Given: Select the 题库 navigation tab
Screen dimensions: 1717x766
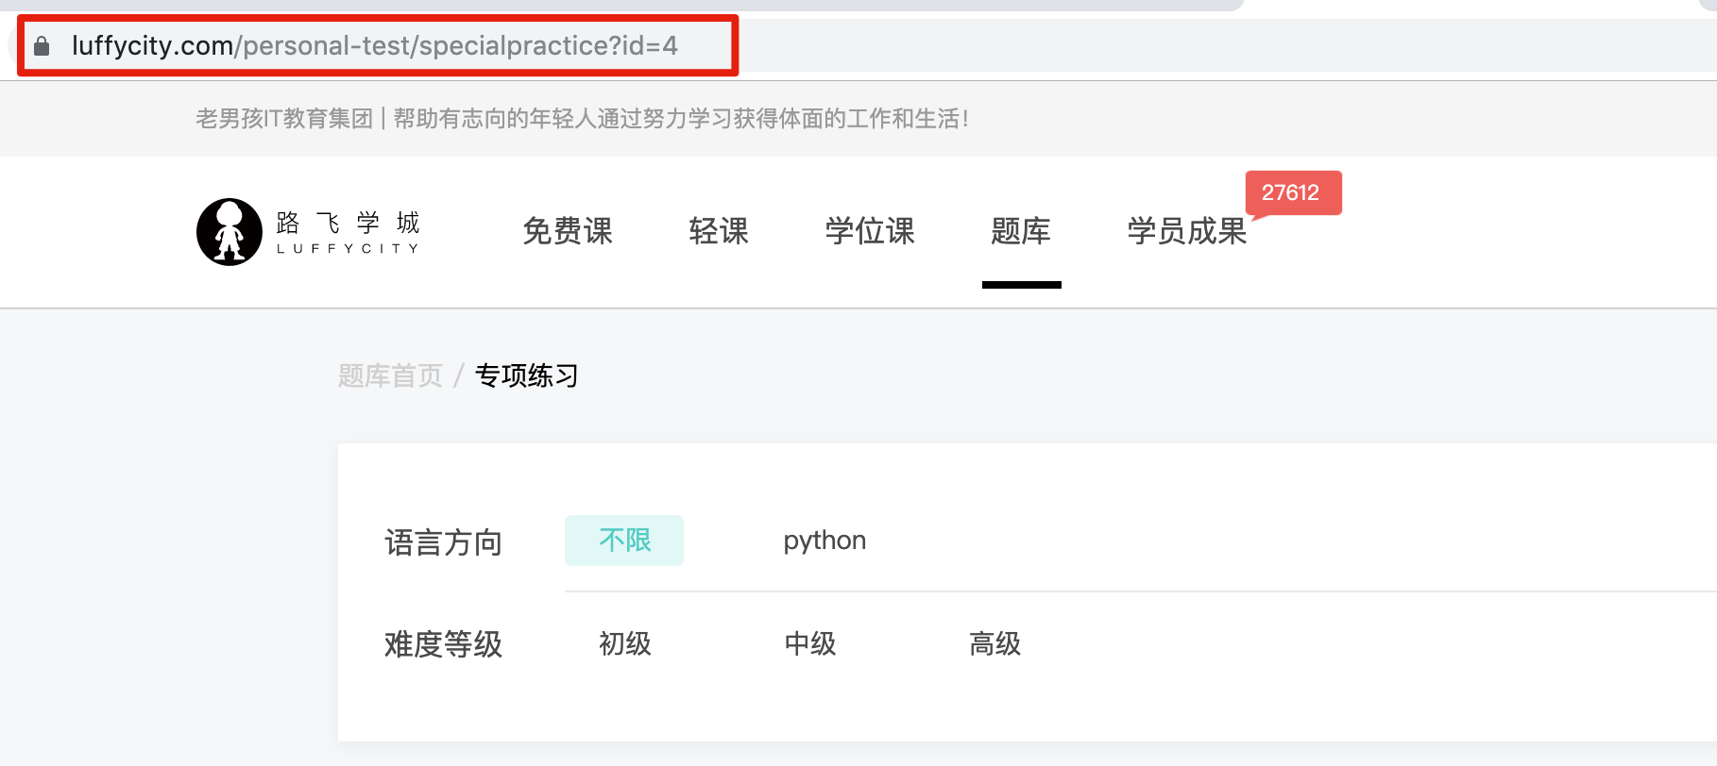Looking at the screenshot, I should pos(1021,231).
